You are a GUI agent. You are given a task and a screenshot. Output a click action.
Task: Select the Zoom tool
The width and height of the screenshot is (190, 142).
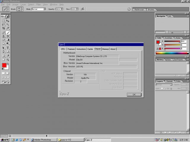coord(8,59)
